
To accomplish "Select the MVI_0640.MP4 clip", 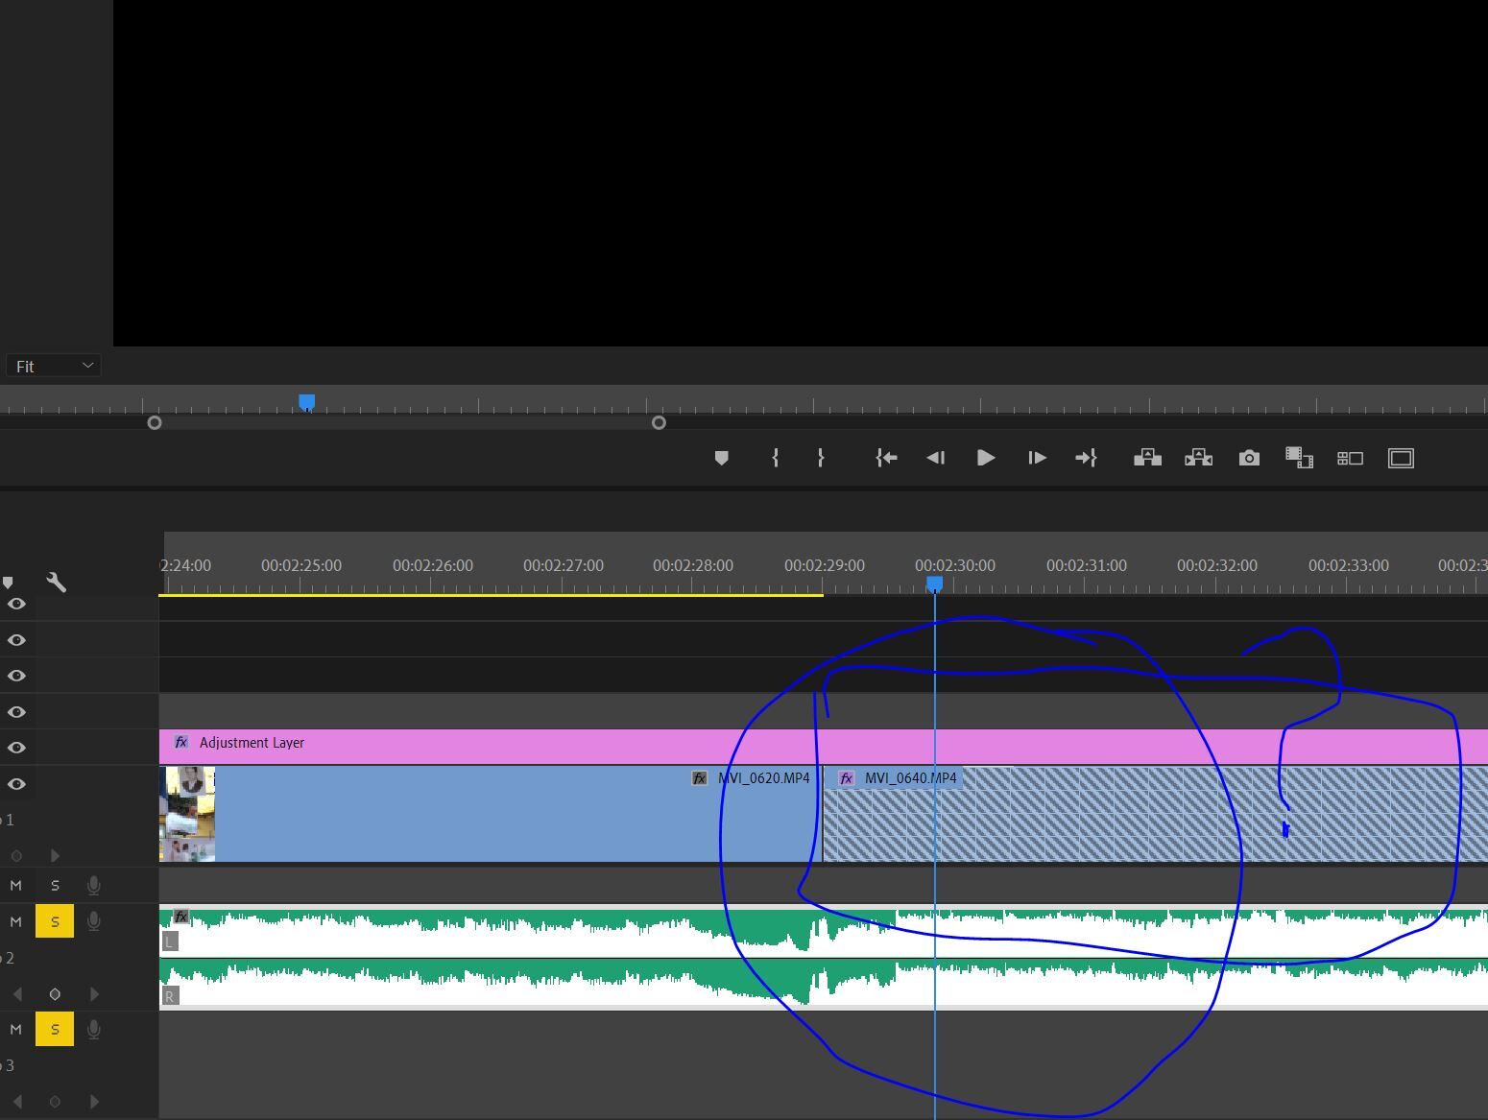I will click(1155, 814).
